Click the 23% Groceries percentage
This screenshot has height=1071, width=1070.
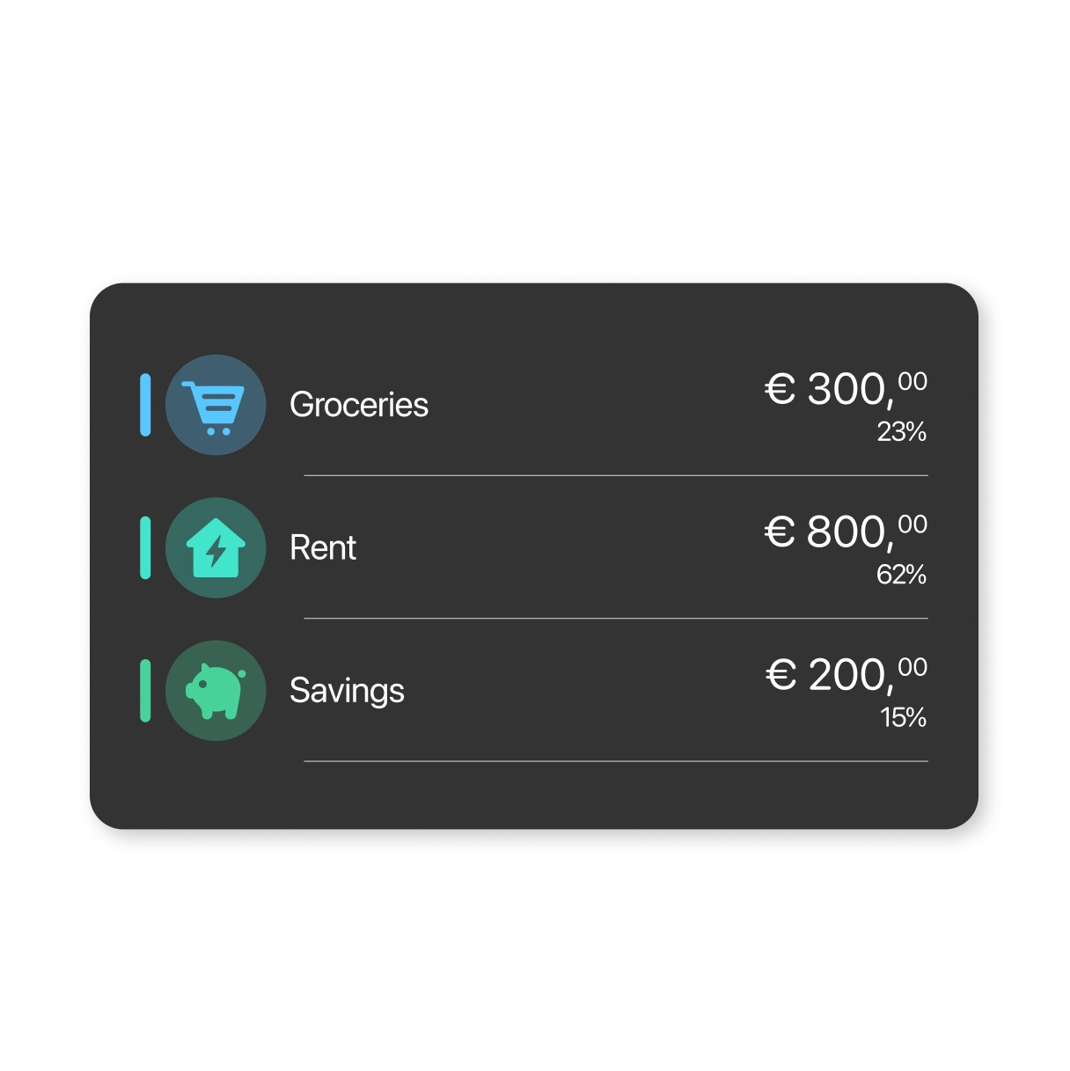[x=901, y=432]
